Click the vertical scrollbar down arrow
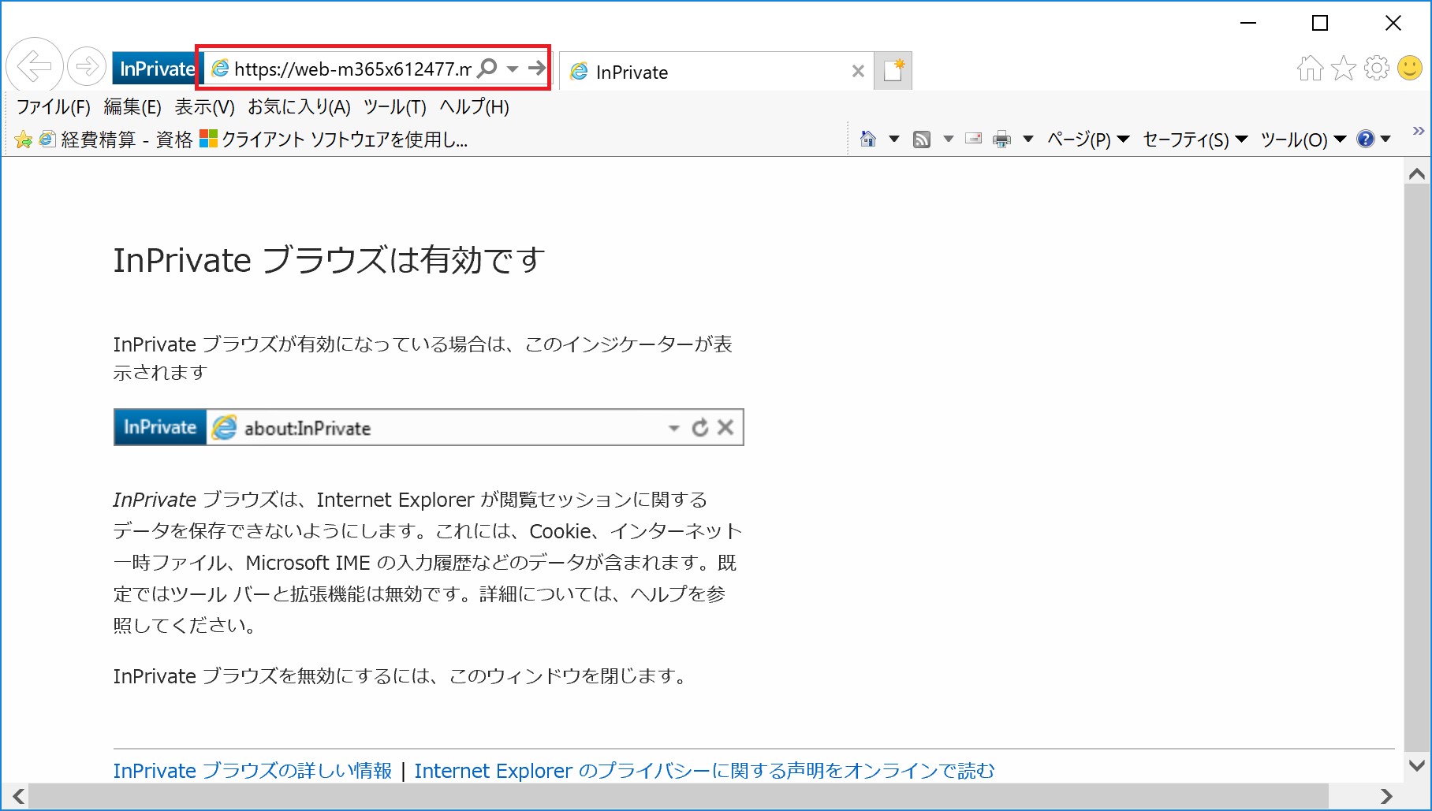The height and width of the screenshot is (811, 1432). [x=1417, y=765]
